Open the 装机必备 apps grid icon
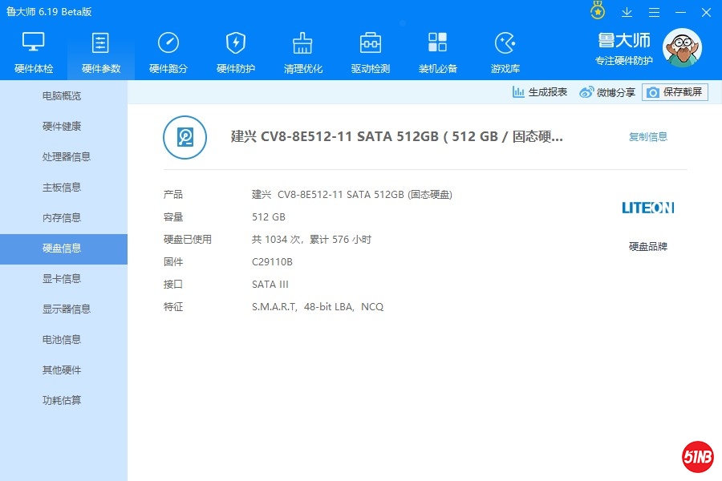 click(x=437, y=43)
